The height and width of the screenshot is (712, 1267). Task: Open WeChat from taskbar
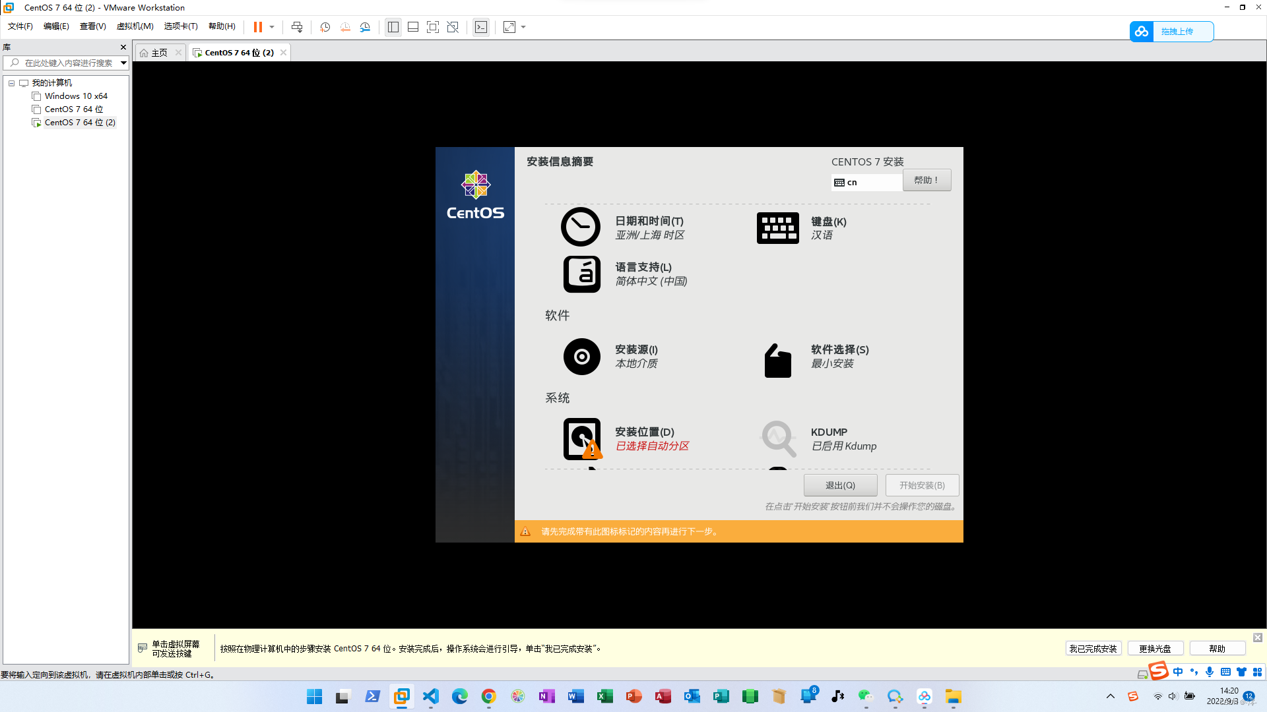pyautogui.click(x=866, y=697)
